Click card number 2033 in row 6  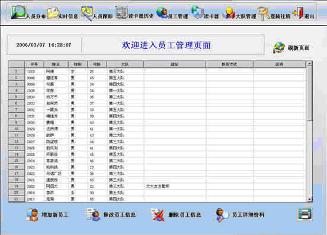coord(31,103)
